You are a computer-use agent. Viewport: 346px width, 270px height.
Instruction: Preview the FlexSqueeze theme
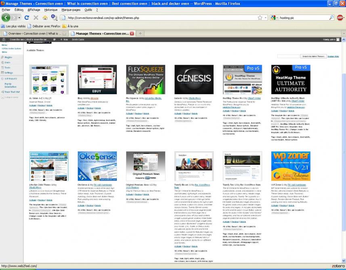click(138, 114)
